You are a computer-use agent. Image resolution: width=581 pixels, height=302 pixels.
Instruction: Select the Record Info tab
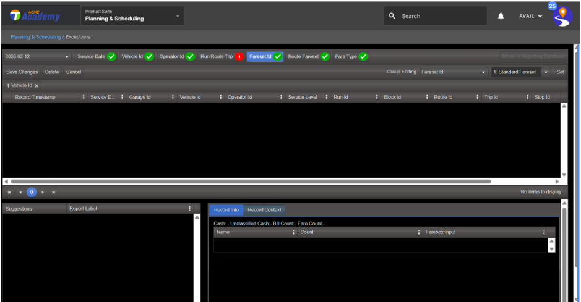click(x=226, y=209)
